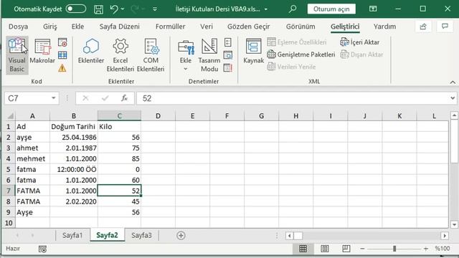
Task: Click the %100 zoom level
Action: pyautogui.click(x=443, y=249)
